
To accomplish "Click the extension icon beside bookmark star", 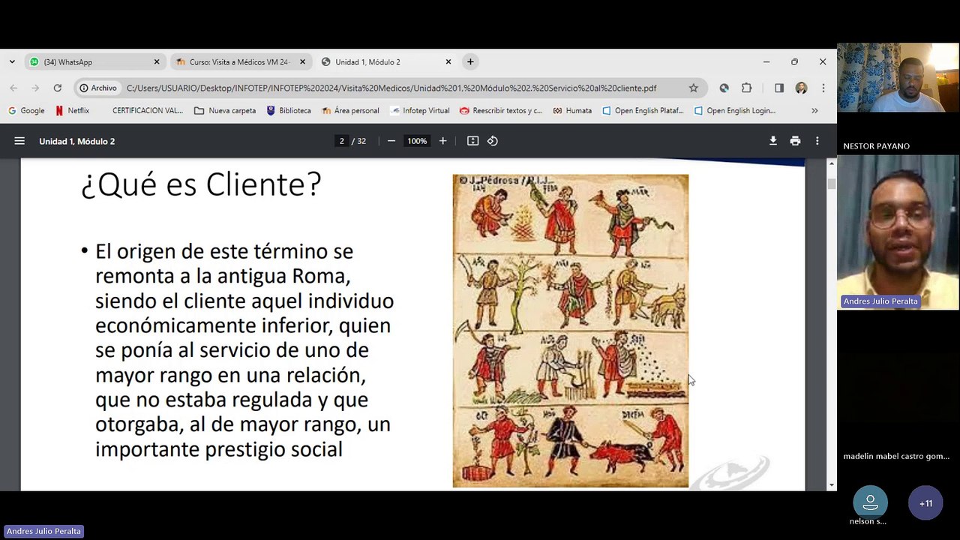I will point(724,88).
